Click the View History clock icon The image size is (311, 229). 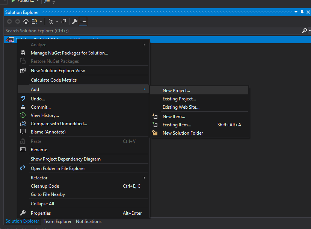(x=23, y=115)
